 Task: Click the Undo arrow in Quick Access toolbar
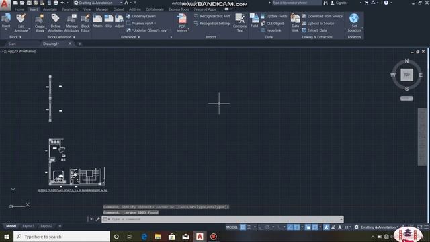pos(62,3)
